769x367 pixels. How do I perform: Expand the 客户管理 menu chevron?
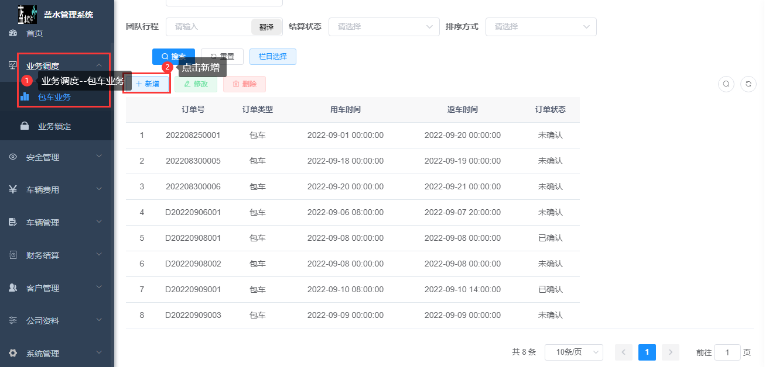coord(99,288)
